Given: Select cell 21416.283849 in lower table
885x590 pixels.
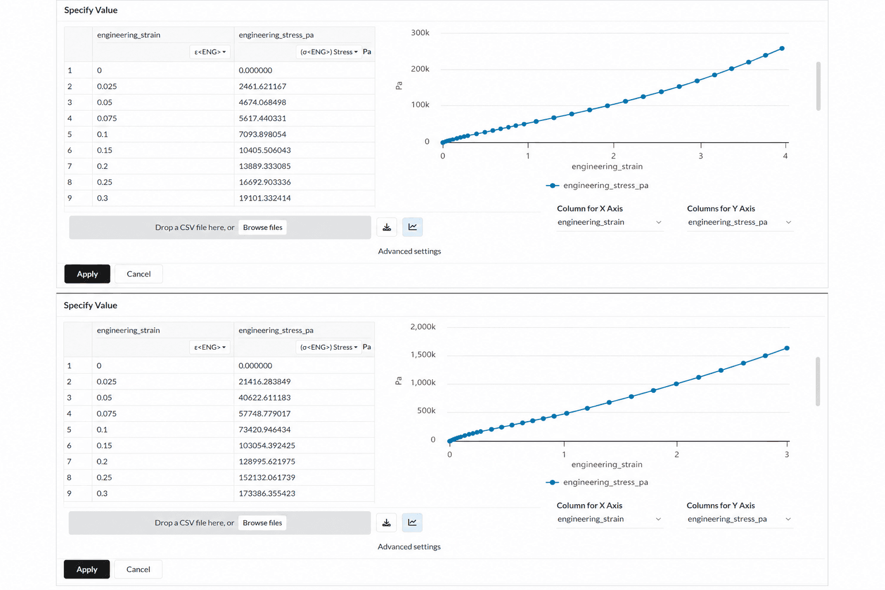Looking at the screenshot, I should [x=304, y=381].
